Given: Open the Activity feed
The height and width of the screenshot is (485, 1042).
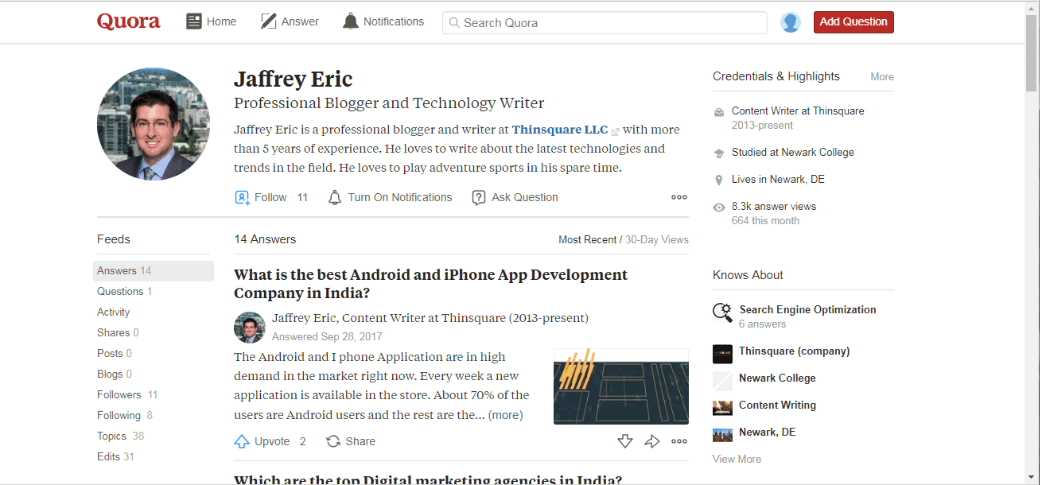Looking at the screenshot, I should (113, 312).
